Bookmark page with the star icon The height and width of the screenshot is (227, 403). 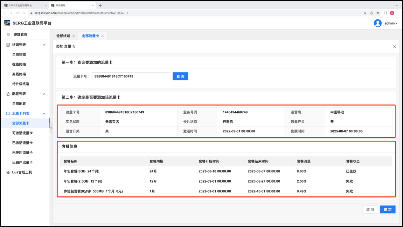click(x=378, y=13)
